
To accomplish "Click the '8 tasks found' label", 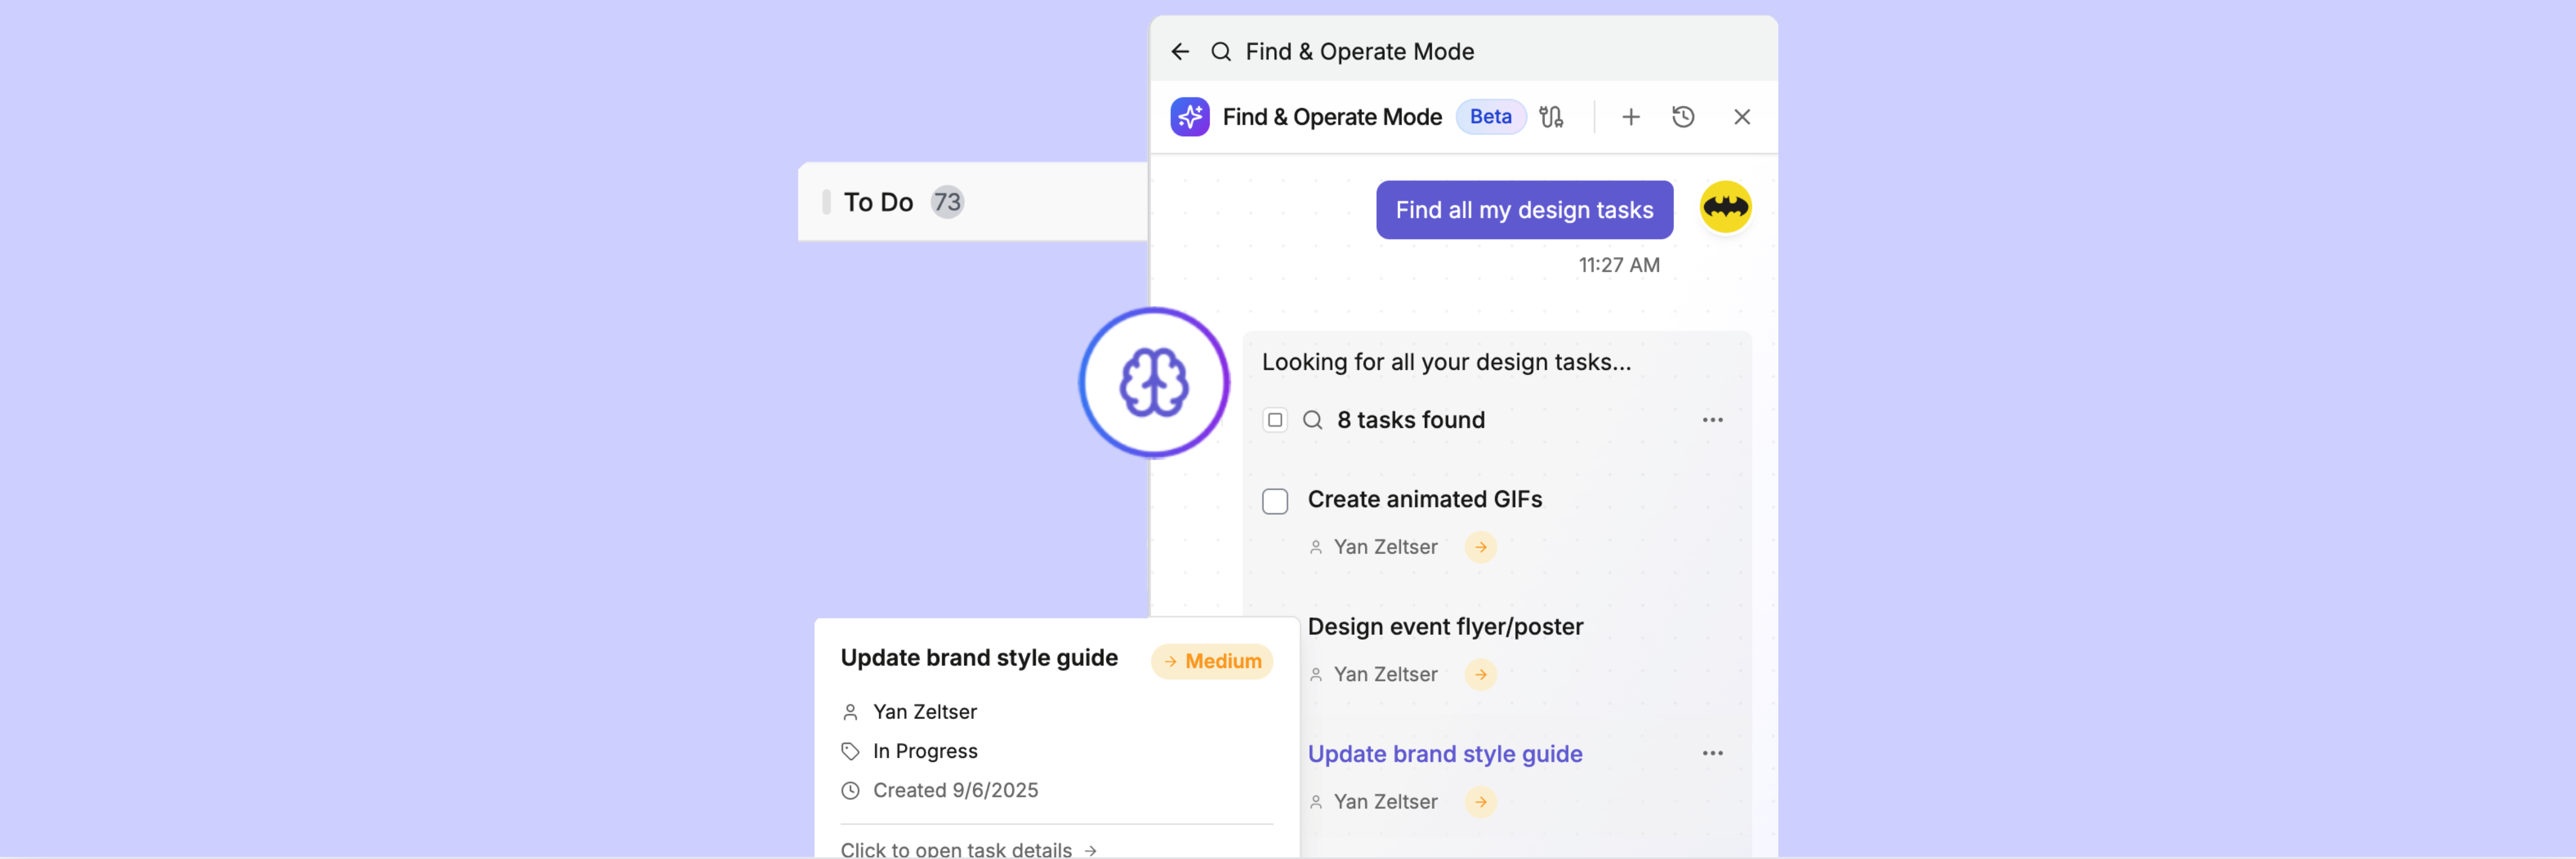I will click(1410, 420).
